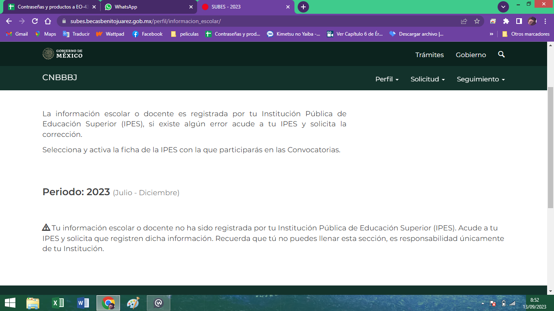
Task: Show hidden system tray icons
Action: [x=483, y=303]
